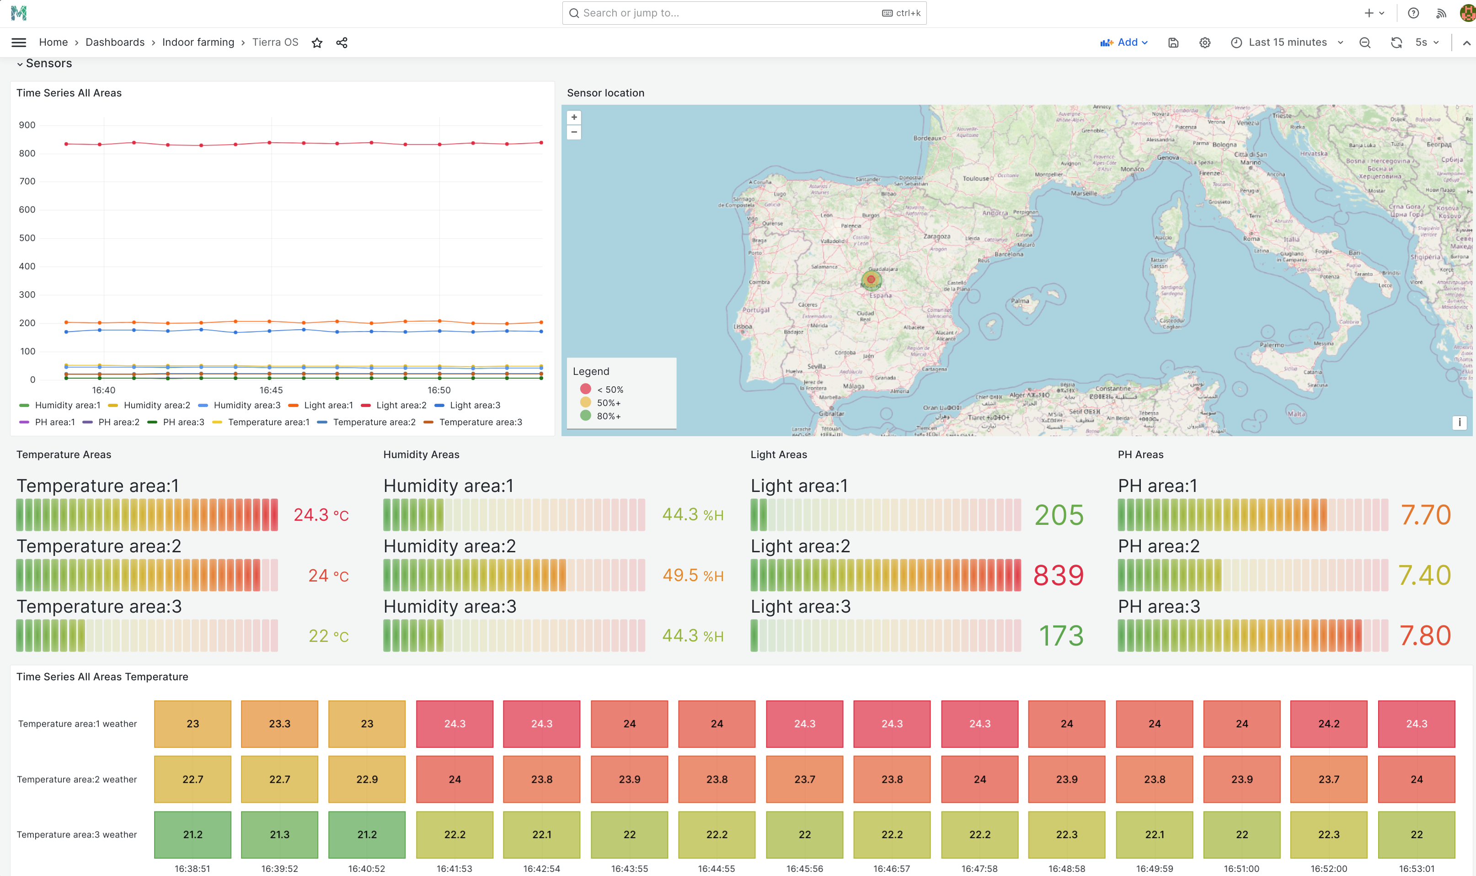Open the 5s refresh interval dropdown
The image size is (1476, 876).
[1427, 43]
